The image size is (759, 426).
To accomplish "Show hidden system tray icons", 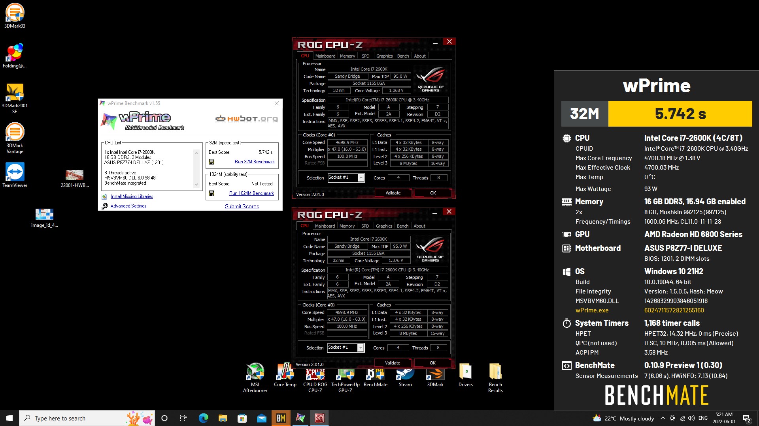I will tap(663, 418).
